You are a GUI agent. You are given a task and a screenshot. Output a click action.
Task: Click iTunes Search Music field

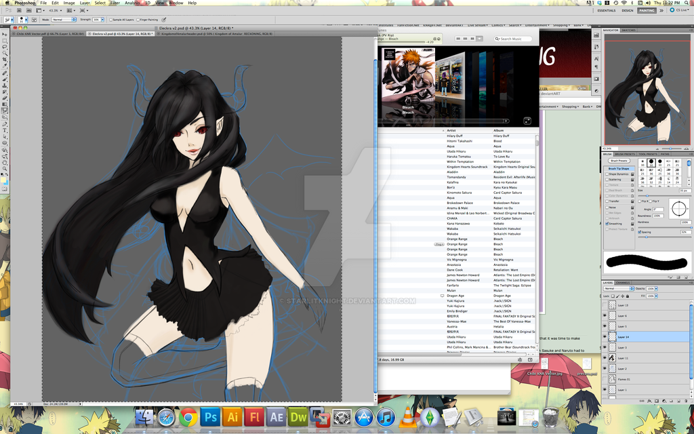[x=514, y=39]
